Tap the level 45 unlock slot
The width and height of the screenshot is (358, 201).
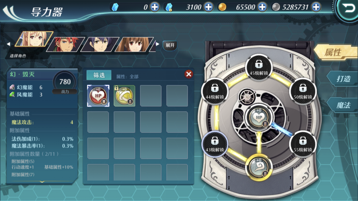pyautogui.click(x=259, y=68)
